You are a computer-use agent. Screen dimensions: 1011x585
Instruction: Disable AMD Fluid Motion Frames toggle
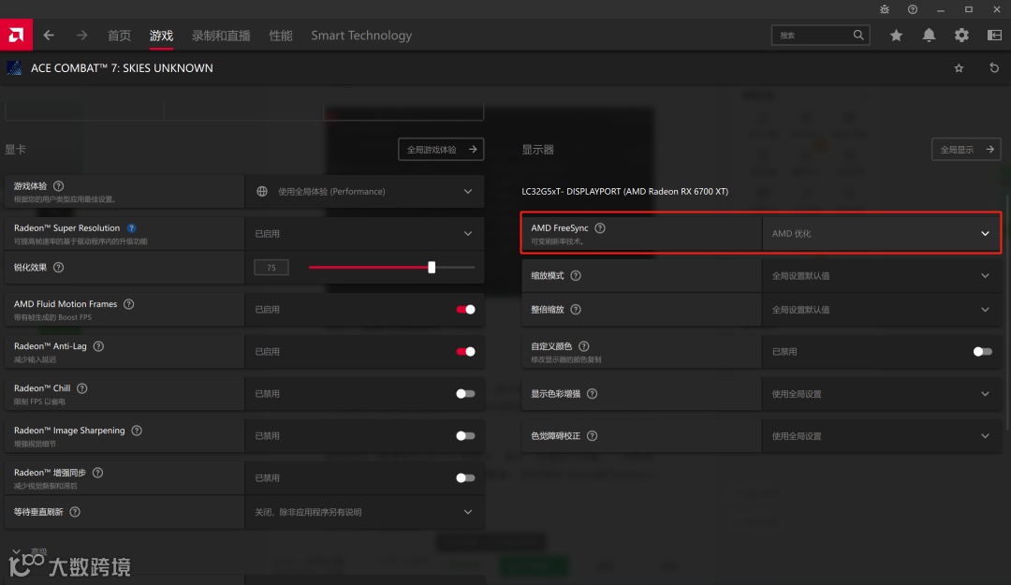click(465, 310)
